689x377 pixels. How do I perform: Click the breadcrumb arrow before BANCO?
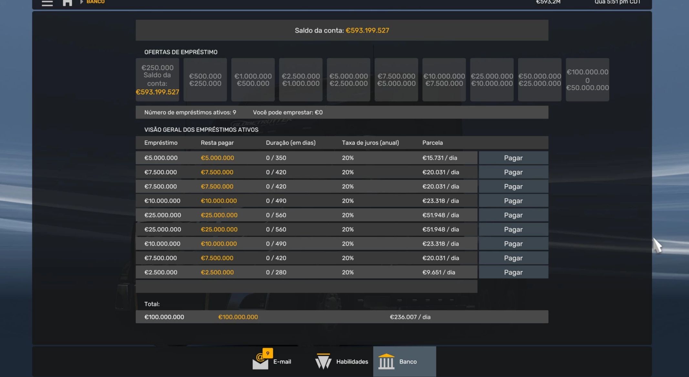(x=82, y=2)
